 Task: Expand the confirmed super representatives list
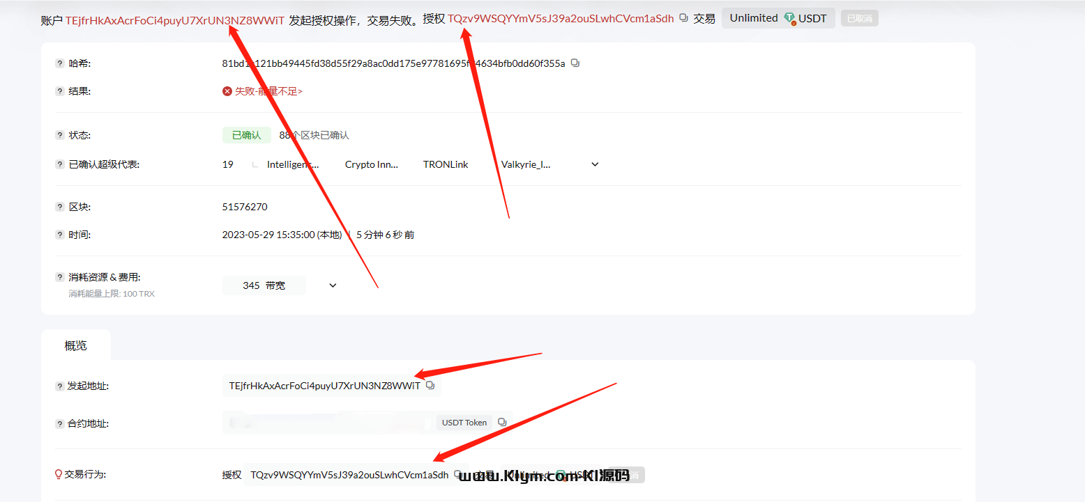[595, 164]
